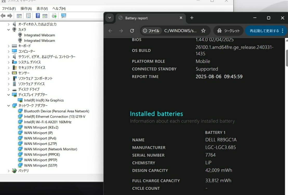Click the Update driver toolbar icon

54,16
